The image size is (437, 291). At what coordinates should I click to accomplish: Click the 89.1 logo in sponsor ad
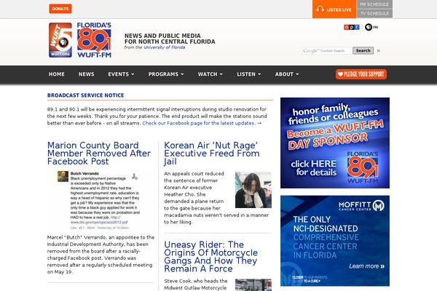tap(363, 167)
